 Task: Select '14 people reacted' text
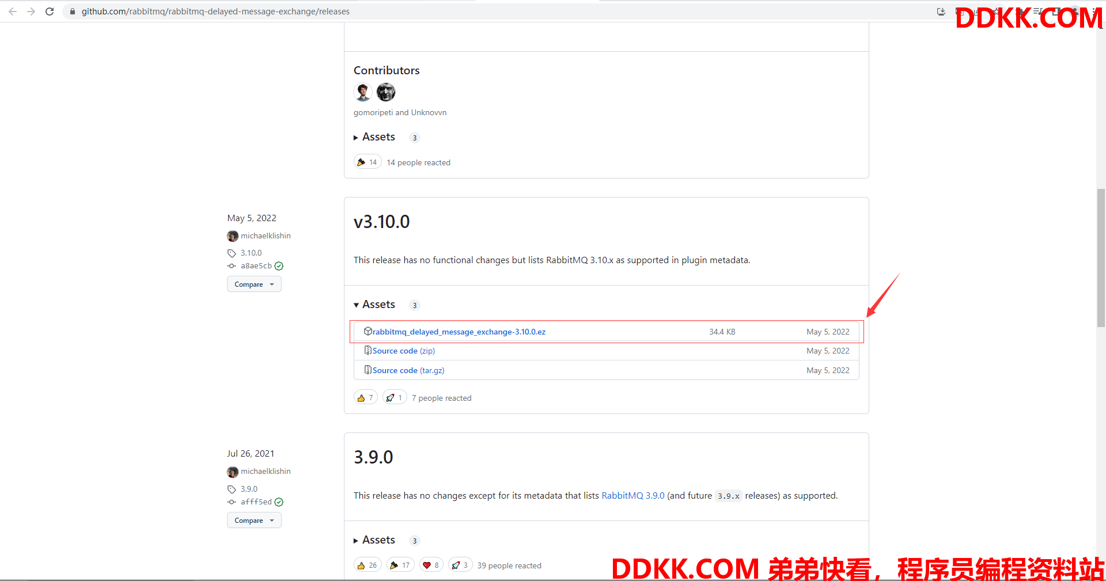pos(419,163)
